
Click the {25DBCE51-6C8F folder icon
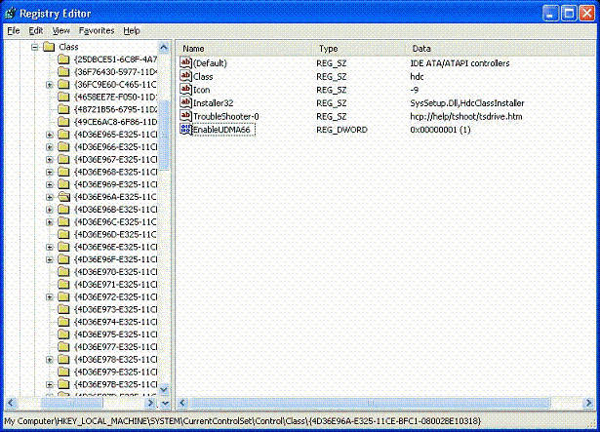pos(63,59)
